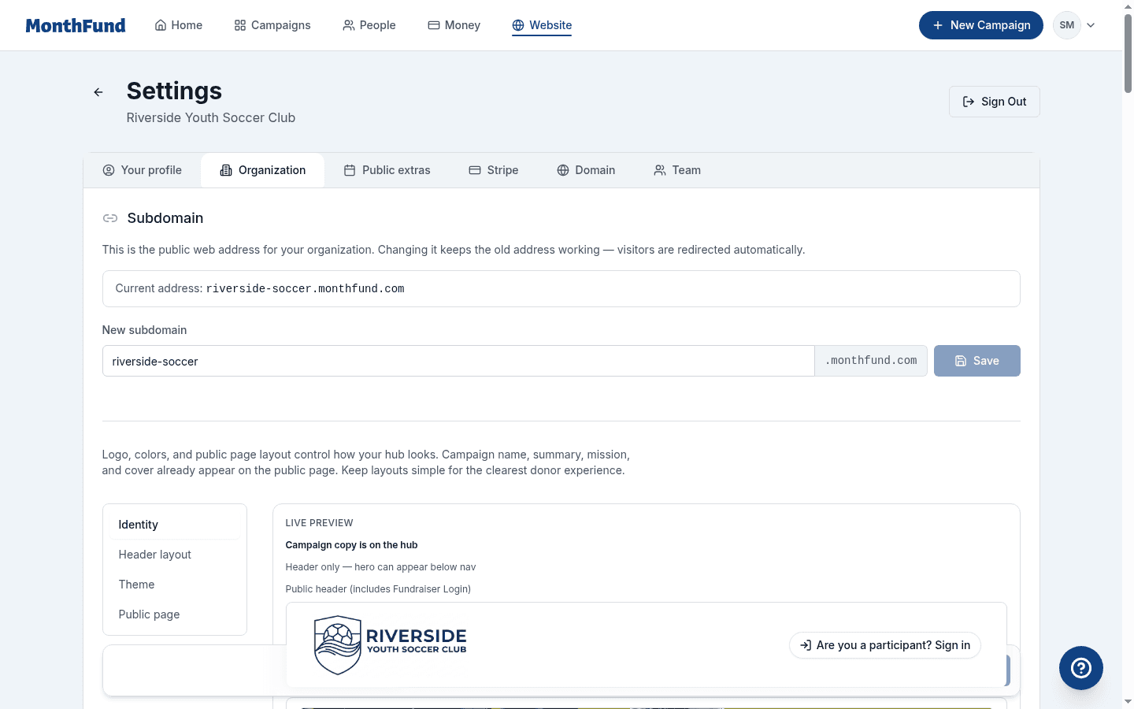Screen dimensions: 1134x709
Task: Click Are you a participant? Sign in
Action: 885,645
